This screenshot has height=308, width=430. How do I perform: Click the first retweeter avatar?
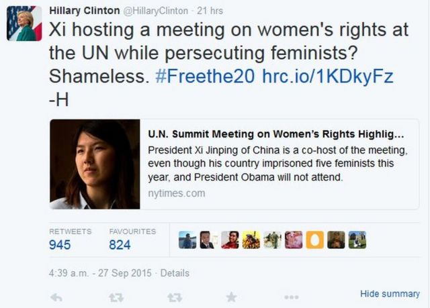pos(187,240)
